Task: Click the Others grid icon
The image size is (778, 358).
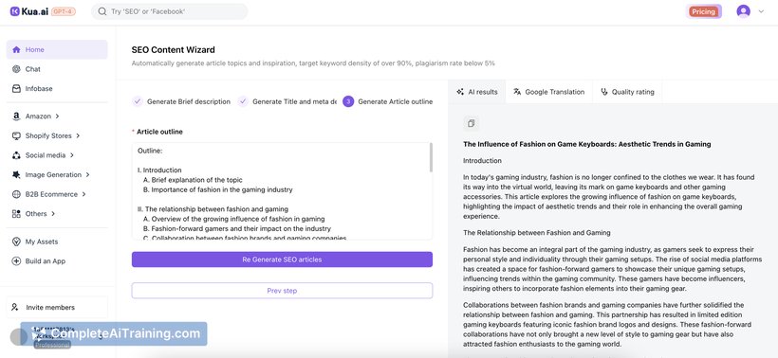Action: [16, 214]
